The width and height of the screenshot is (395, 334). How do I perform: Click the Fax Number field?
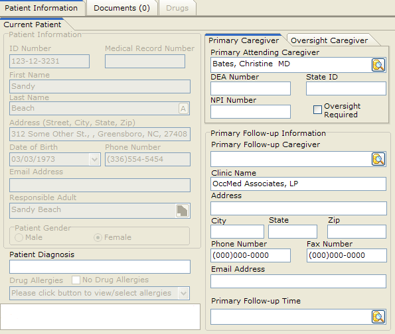pos(347,256)
